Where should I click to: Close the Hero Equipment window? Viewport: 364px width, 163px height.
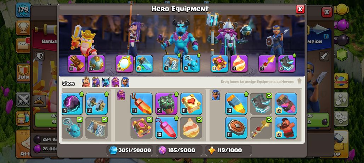pyautogui.click(x=300, y=9)
